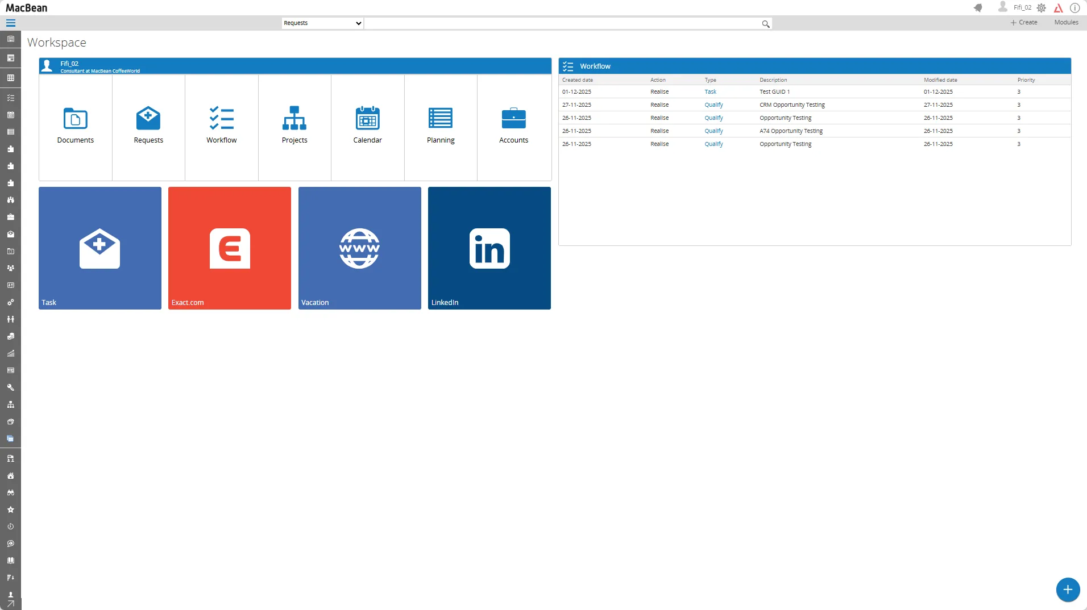Open the Modules menu
The height and width of the screenshot is (610, 1087).
1066,23
